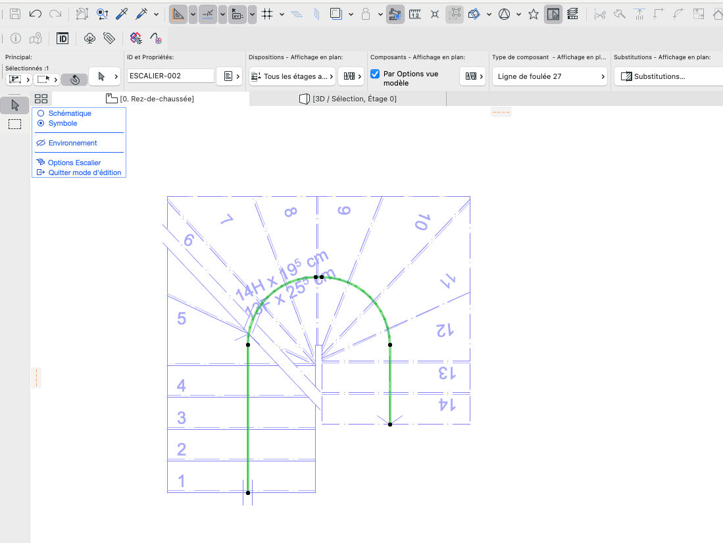
Task: Click Quitter mode d'édition
Action: pos(79,172)
